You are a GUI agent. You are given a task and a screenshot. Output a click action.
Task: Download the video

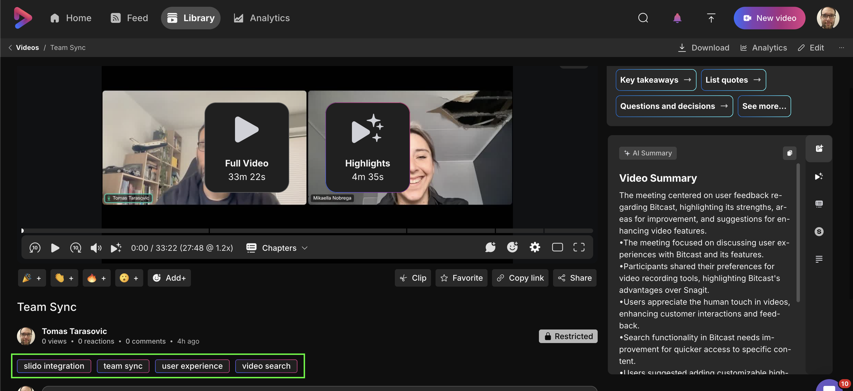click(x=703, y=48)
